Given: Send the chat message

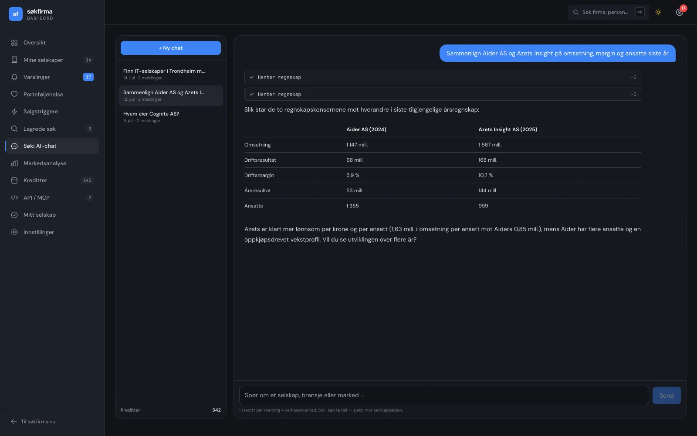Looking at the screenshot, I should [x=667, y=395].
